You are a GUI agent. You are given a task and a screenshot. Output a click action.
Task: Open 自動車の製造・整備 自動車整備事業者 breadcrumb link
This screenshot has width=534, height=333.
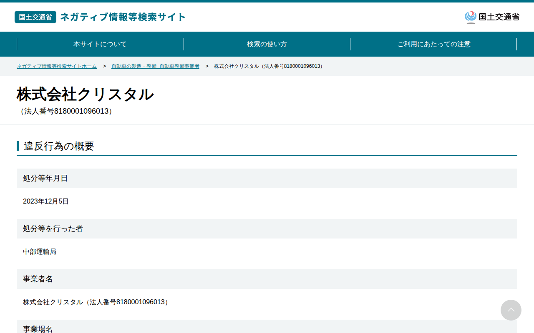coord(155,66)
